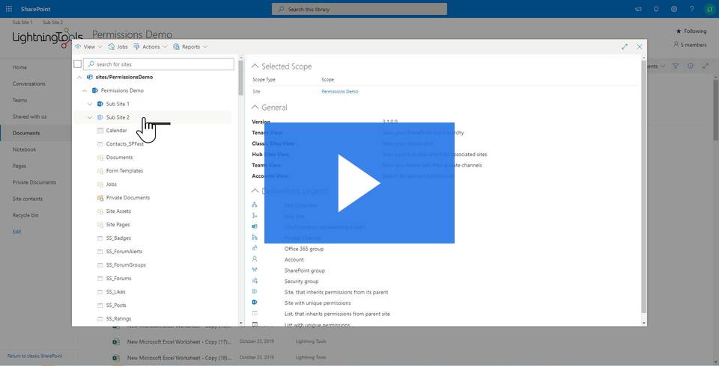
Task: Click the Following star button
Action: (x=691, y=31)
